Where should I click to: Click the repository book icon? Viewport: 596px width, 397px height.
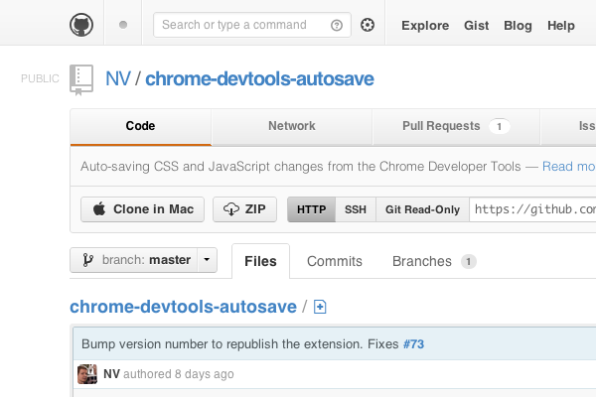(81, 79)
